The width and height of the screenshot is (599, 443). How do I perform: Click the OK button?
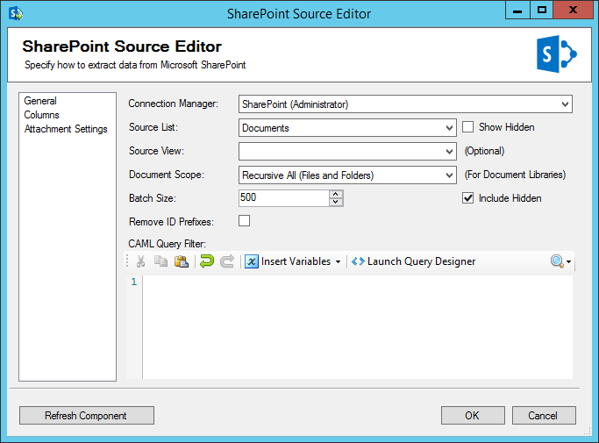(473, 415)
